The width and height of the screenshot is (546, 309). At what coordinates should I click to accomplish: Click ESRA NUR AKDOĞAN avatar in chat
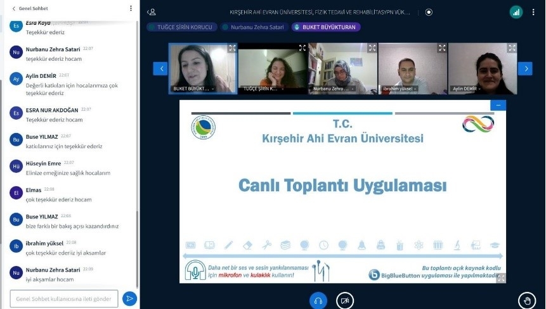click(x=16, y=113)
